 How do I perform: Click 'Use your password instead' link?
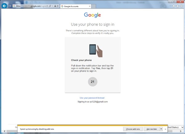pyautogui.click(x=92, y=98)
